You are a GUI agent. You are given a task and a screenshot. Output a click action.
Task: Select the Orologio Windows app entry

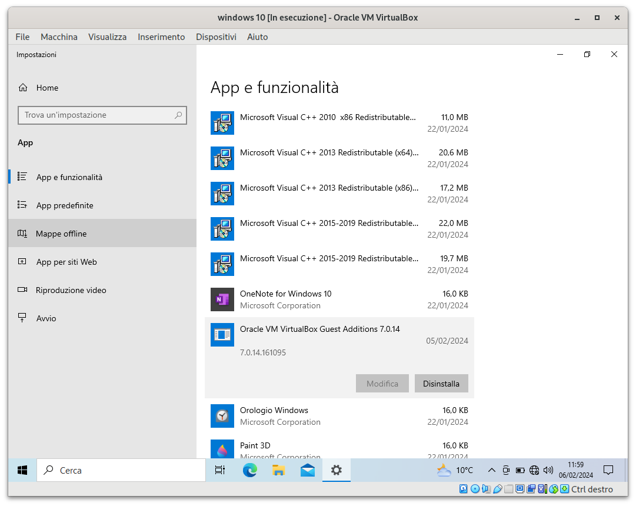339,416
